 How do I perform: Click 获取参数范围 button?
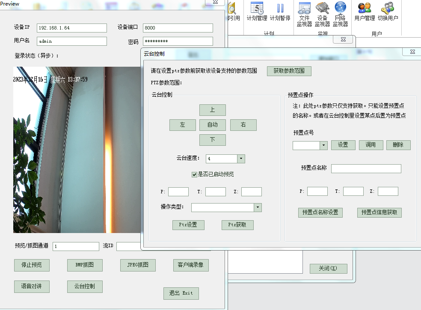point(289,71)
